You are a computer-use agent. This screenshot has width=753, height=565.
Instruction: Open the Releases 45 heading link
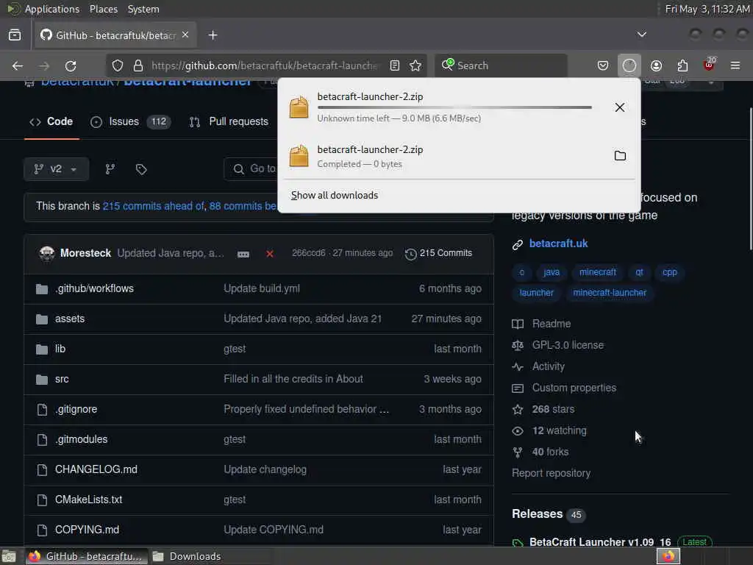549,514
